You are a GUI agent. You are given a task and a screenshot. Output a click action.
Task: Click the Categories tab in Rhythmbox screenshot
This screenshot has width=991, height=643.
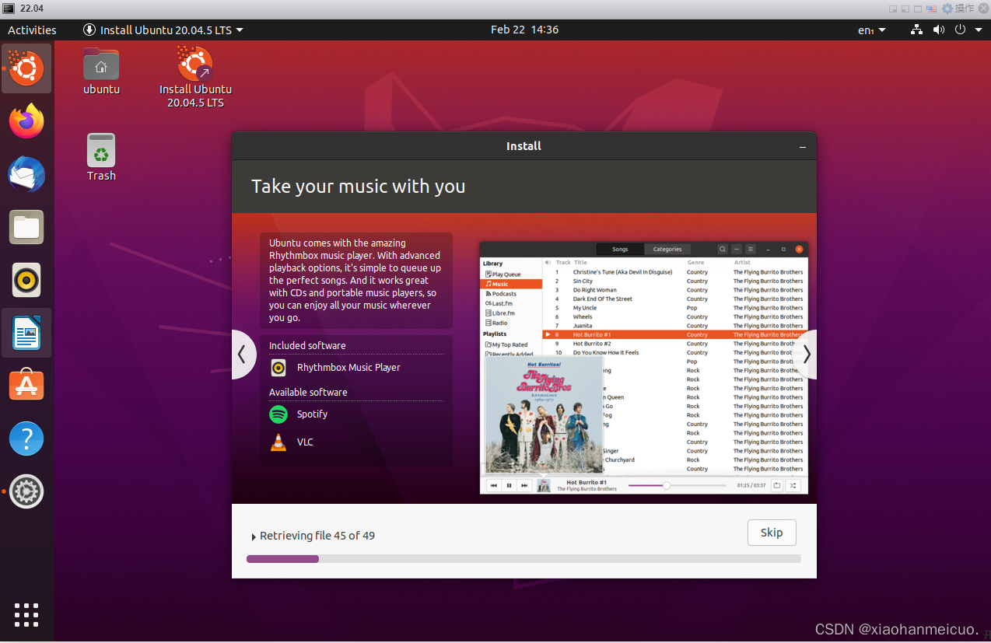pos(667,250)
